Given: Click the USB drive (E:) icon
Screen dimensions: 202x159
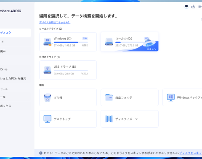Looking at the screenshot, I should [x=48, y=70].
